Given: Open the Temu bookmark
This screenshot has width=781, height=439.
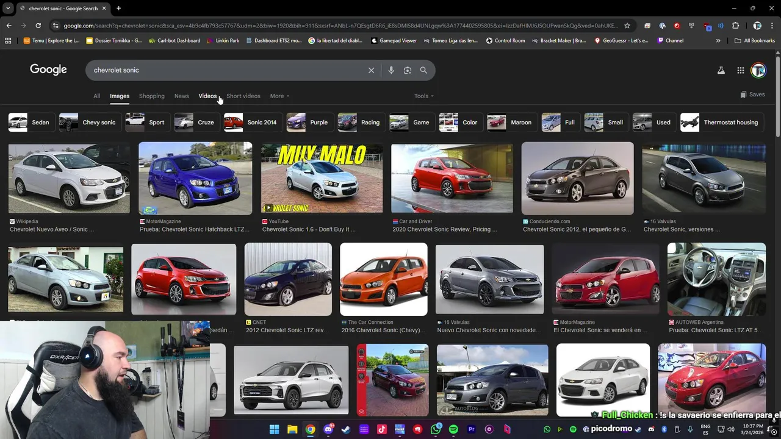Looking at the screenshot, I should click(51, 41).
